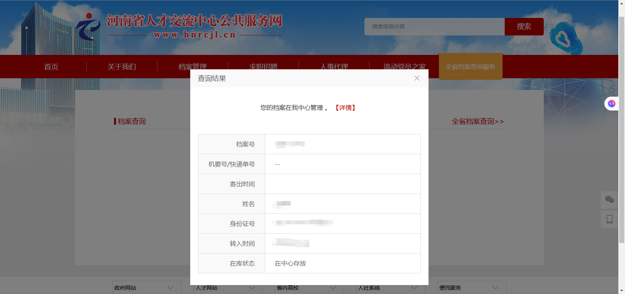Close the 查询结果 dialog with X icon
This screenshot has width=625, height=294.
417,78
